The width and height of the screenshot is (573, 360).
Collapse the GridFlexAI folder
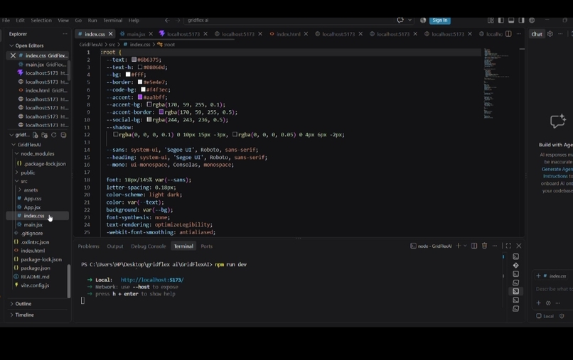coord(14,145)
